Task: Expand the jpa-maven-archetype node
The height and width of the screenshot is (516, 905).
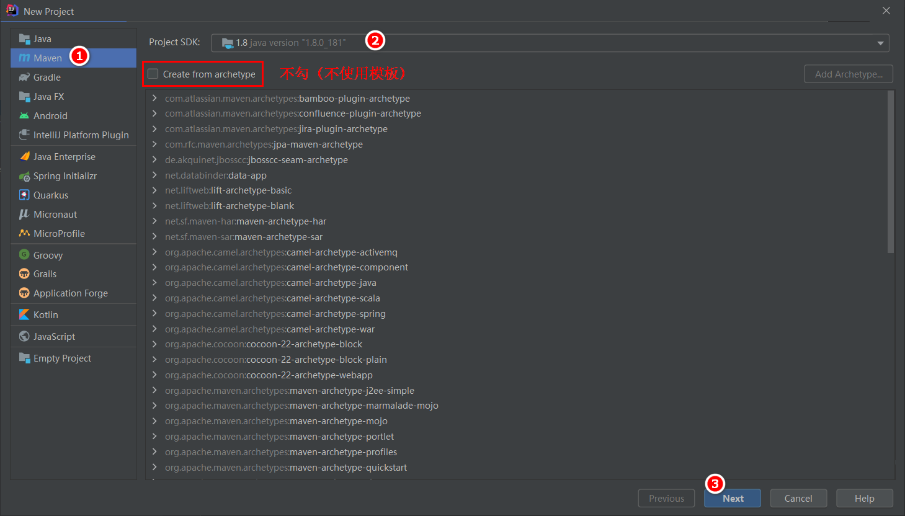Action: [x=154, y=145]
